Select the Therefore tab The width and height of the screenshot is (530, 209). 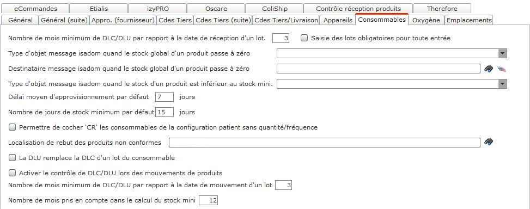click(442, 9)
